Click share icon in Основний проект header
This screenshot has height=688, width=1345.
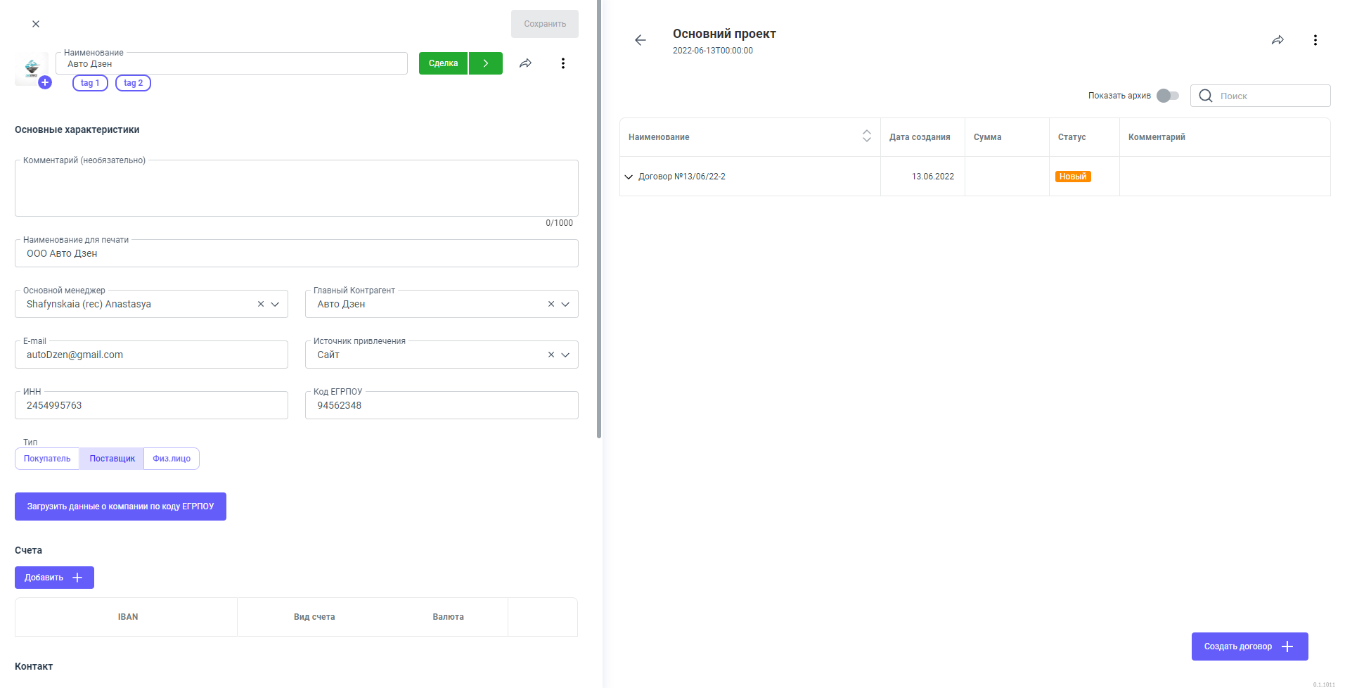pos(1278,40)
